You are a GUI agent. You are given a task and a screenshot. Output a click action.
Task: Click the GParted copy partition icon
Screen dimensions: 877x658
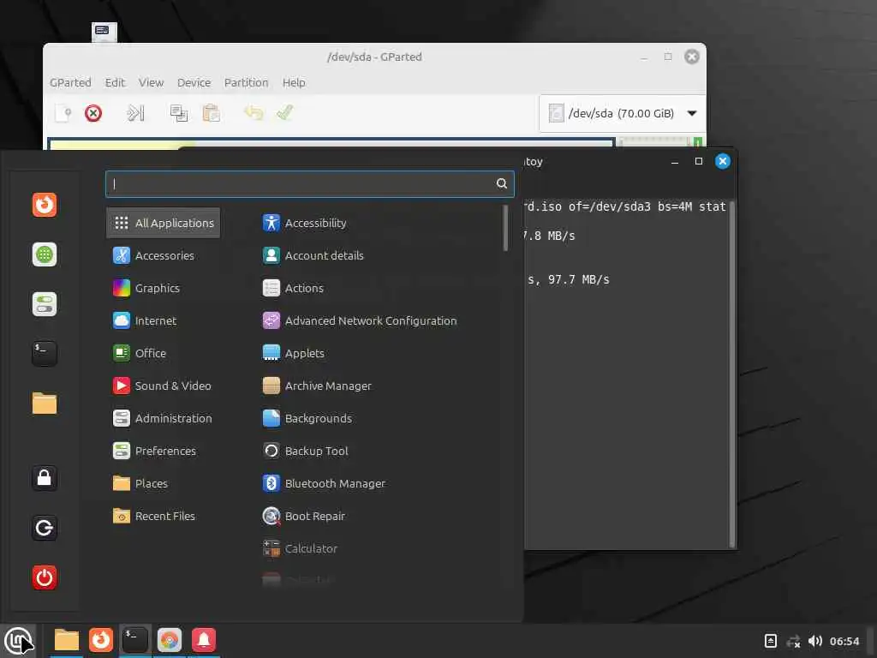pos(178,113)
